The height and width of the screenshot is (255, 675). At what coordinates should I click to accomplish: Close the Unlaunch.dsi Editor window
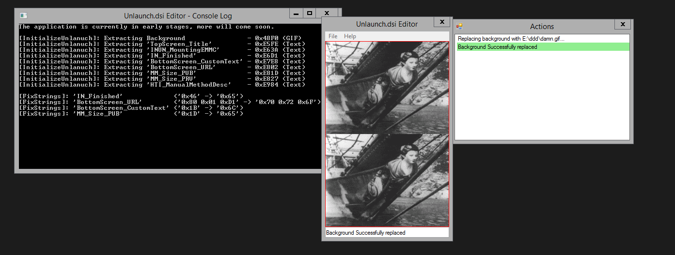coord(441,22)
